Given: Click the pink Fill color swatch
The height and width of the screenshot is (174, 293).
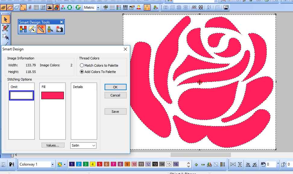Looking at the screenshot, I should tap(52, 95).
